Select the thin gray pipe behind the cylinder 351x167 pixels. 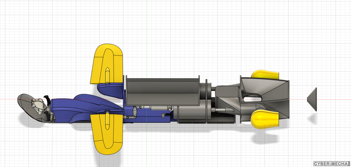click(223, 110)
